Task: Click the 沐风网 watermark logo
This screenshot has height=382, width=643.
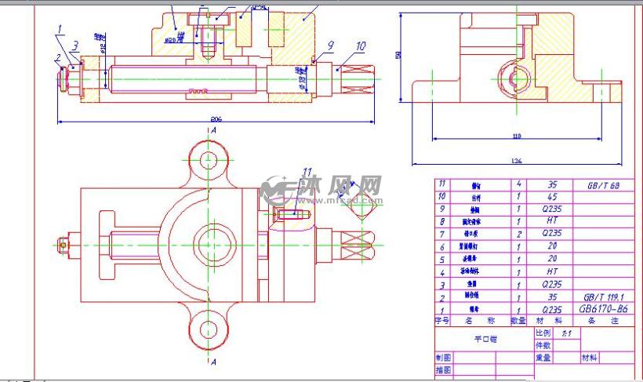Action: (x=340, y=186)
